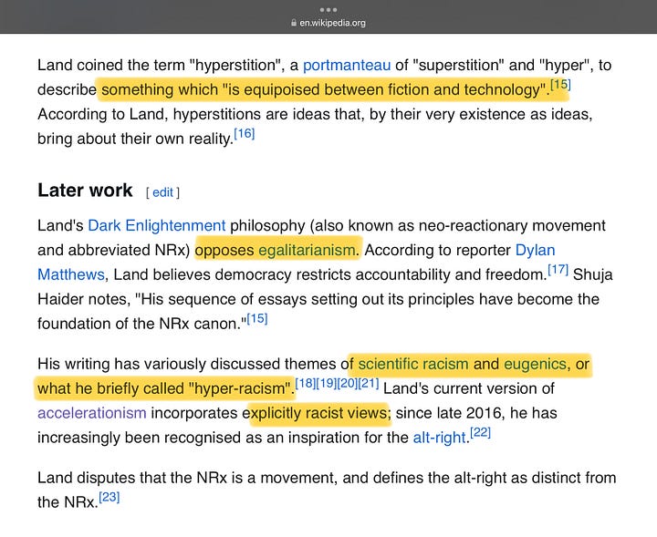Follow the accelerationism link
The image size is (657, 537).
click(x=92, y=413)
